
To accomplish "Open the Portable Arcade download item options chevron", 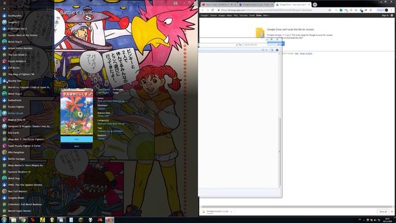I will 231,212.
